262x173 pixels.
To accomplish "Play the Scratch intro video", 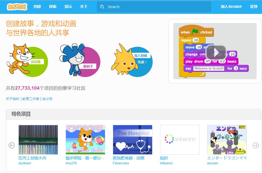I will pos(216,52).
